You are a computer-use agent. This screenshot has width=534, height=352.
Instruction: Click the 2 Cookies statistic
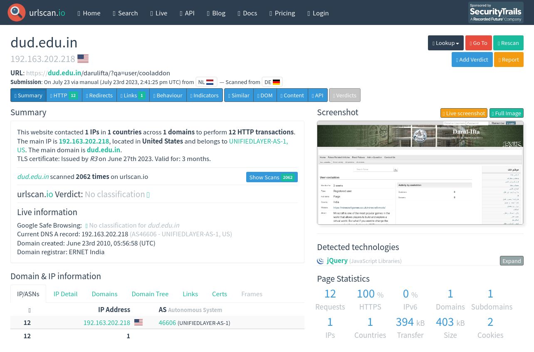point(490,327)
